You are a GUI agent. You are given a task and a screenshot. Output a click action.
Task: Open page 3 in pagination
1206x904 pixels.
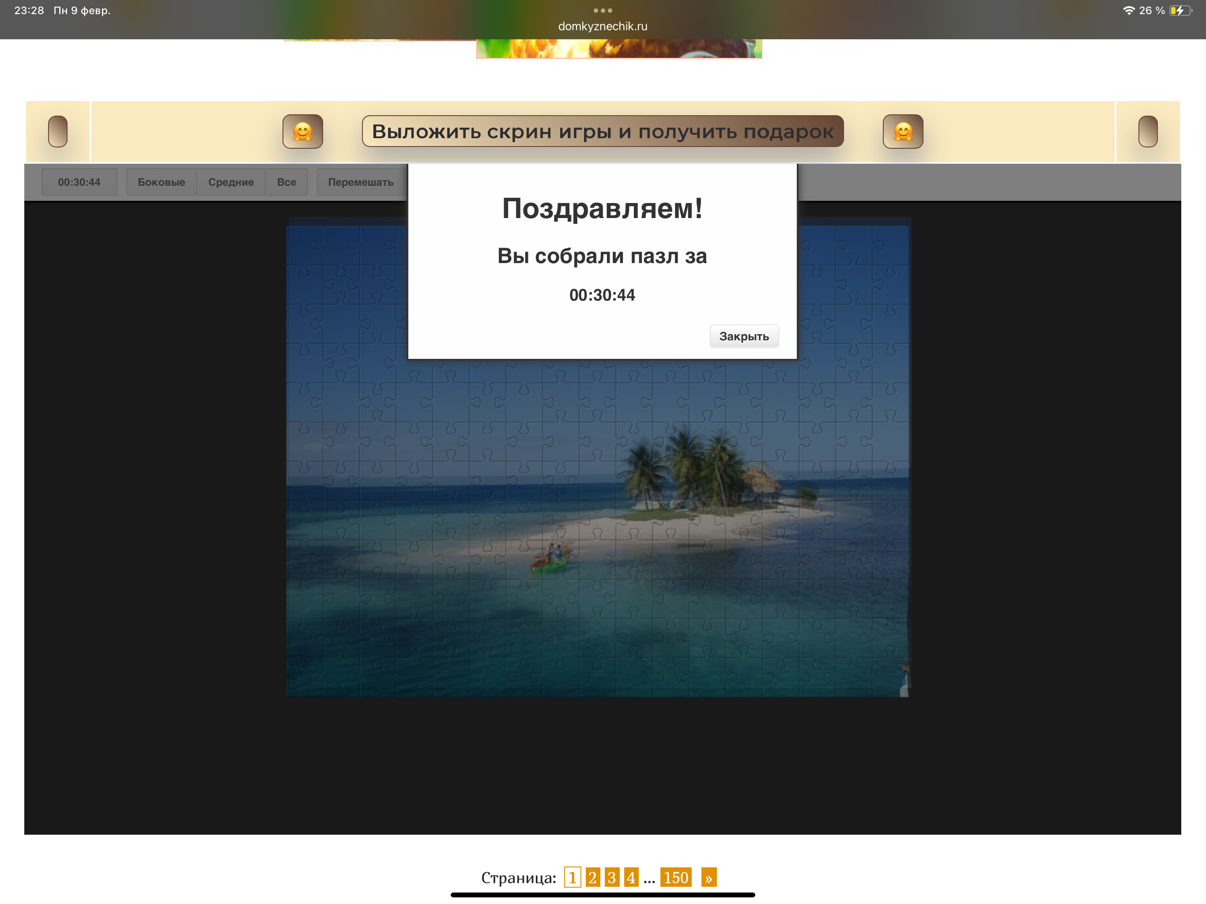point(612,877)
